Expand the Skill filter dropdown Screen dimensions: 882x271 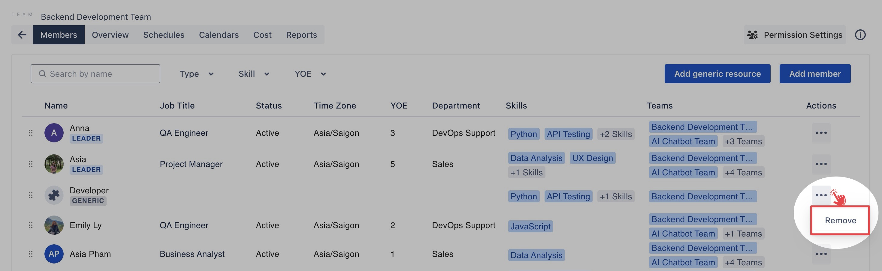tap(254, 74)
